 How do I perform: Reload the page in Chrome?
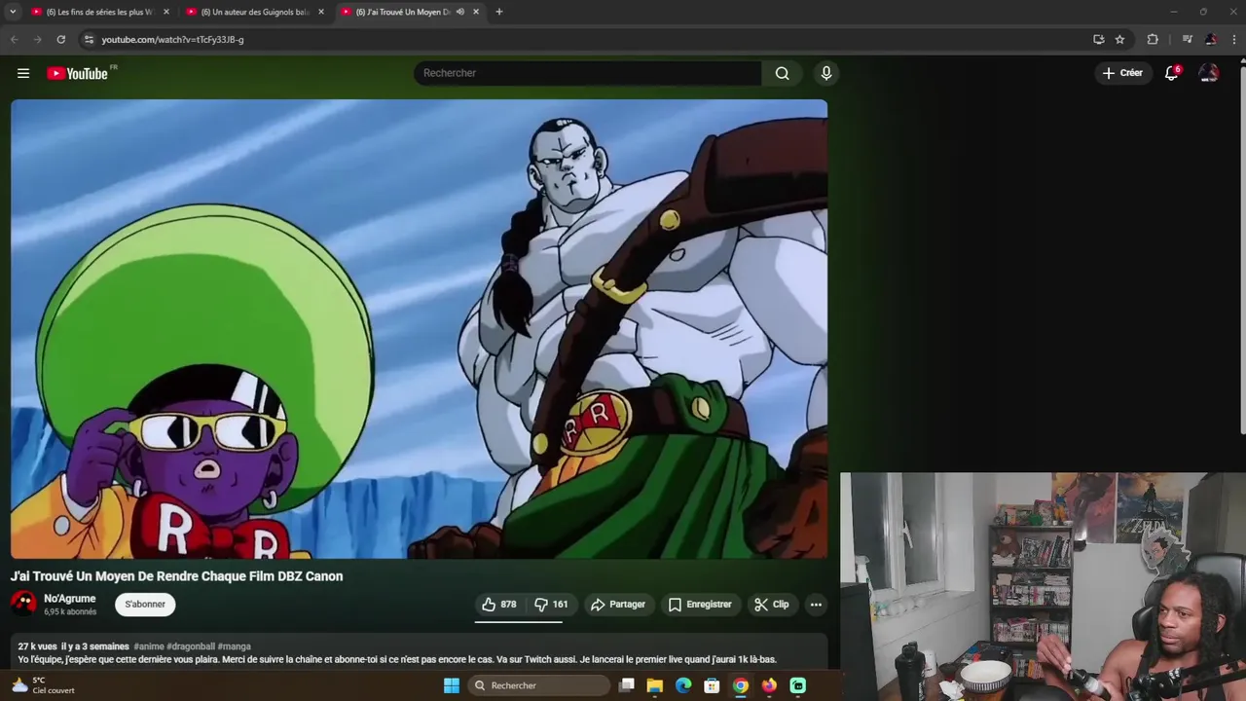point(60,39)
